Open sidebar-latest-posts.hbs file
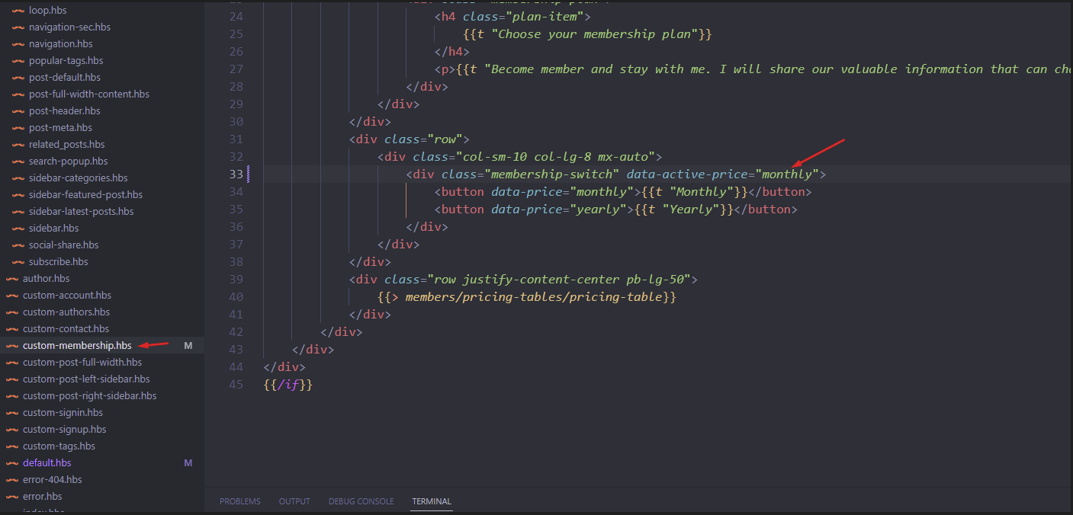1073x515 pixels. (82, 211)
